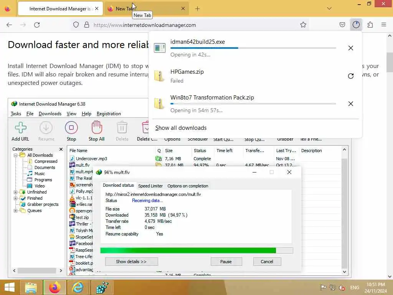The width and height of the screenshot is (393, 295).
Task: Open the Windows Start button
Action: 10,287
